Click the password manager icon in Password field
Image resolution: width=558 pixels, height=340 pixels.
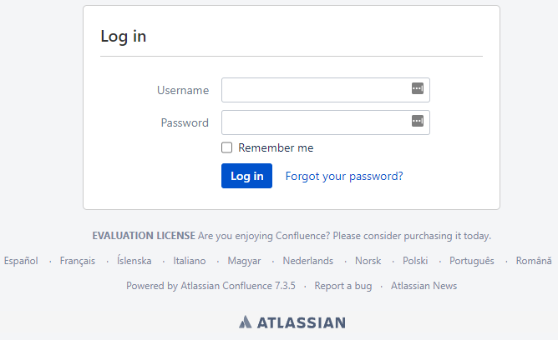418,121
